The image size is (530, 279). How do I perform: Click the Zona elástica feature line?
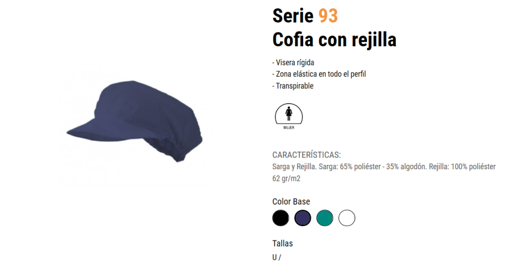pyautogui.click(x=319, y=74)
